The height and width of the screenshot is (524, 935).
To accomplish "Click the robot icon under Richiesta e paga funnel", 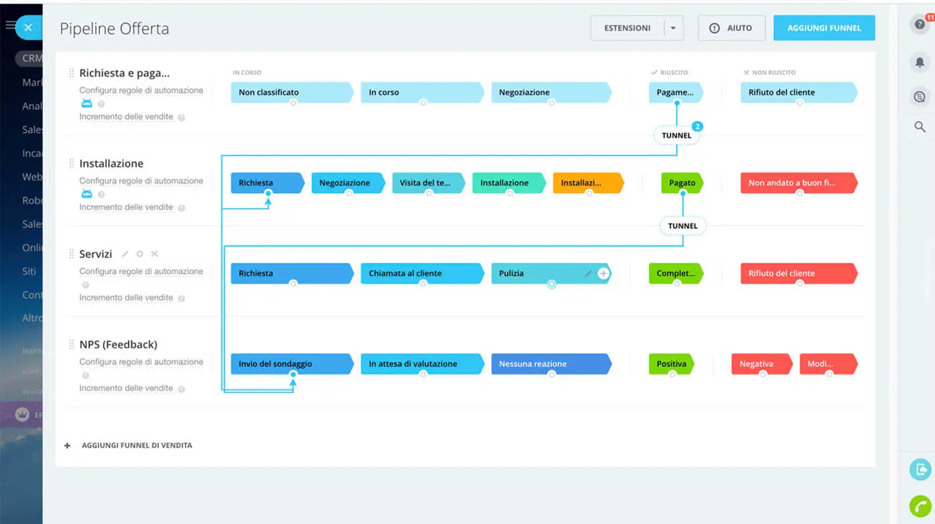I will [x=86, y=103].
